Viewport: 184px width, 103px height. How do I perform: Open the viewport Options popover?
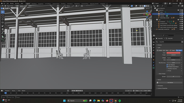click(x=148, y=8)
